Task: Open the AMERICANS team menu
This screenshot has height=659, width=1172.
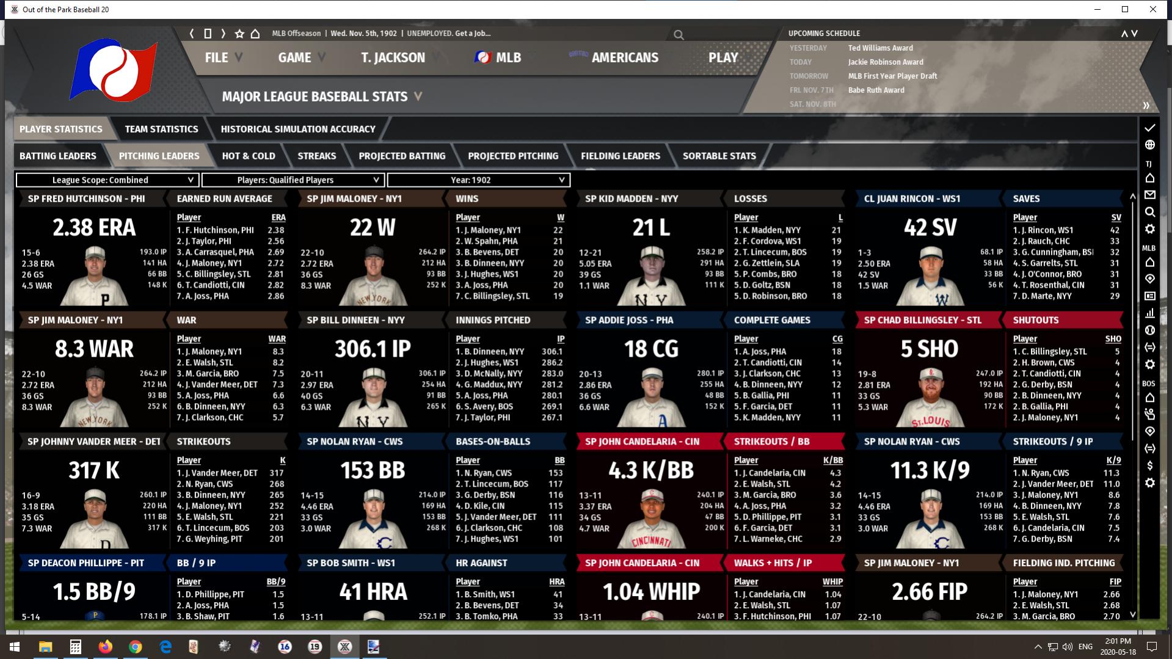Action: [614, 57]
